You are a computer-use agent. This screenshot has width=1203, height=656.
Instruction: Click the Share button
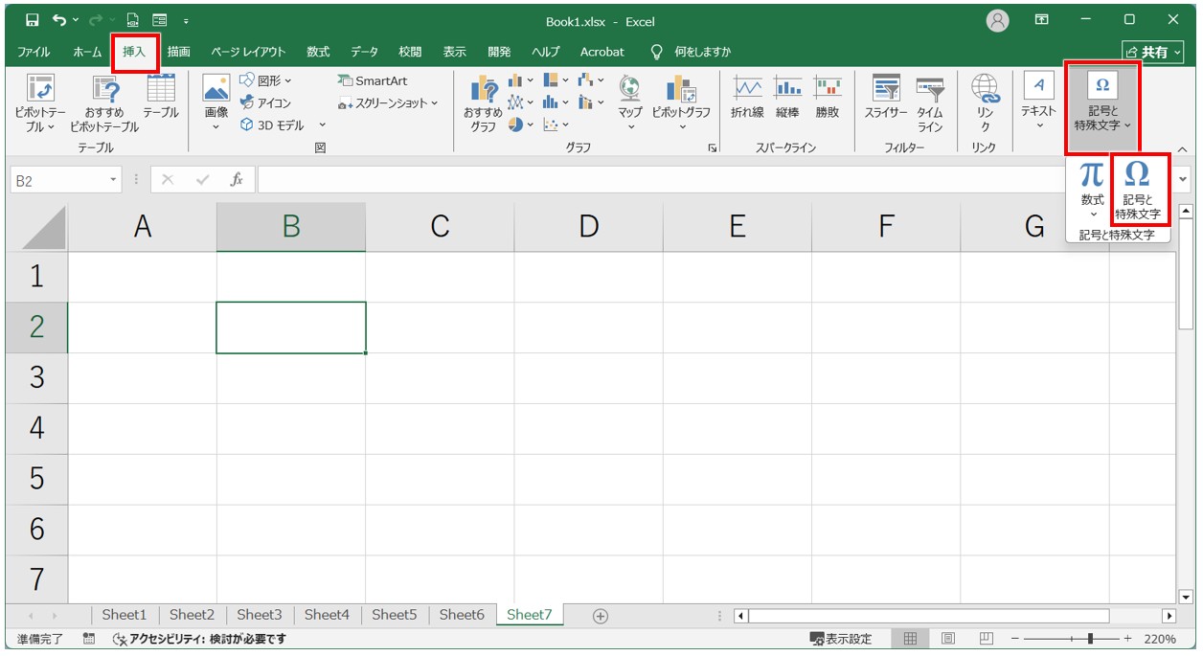pyautogui.click(x=1152, y=52)
